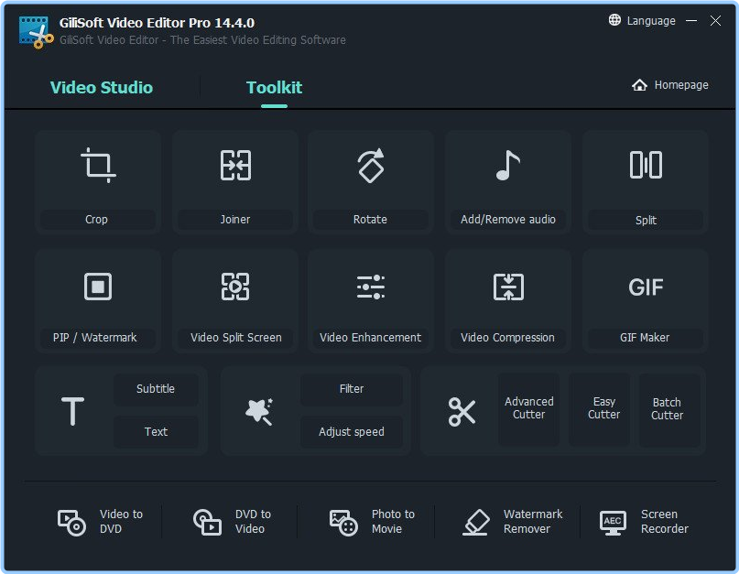Open the Text tool button
The image size is (739, 574).
[156, 432]
